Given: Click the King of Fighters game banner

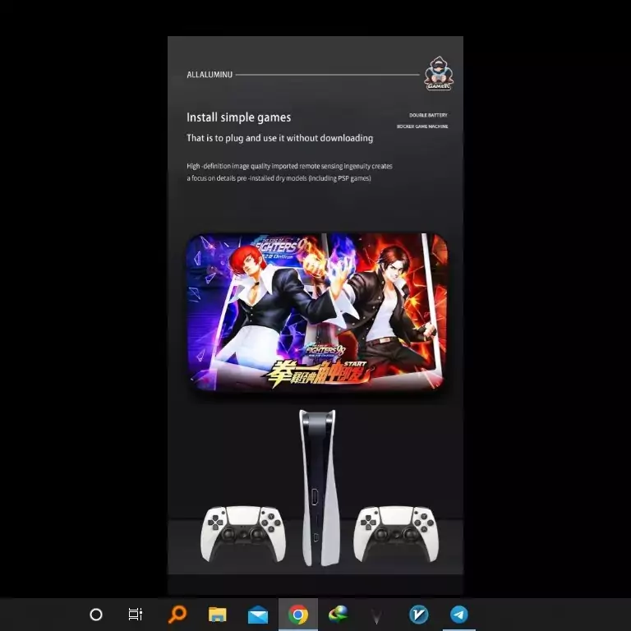Looking at the screenshot, I should [x=316, y=312].
